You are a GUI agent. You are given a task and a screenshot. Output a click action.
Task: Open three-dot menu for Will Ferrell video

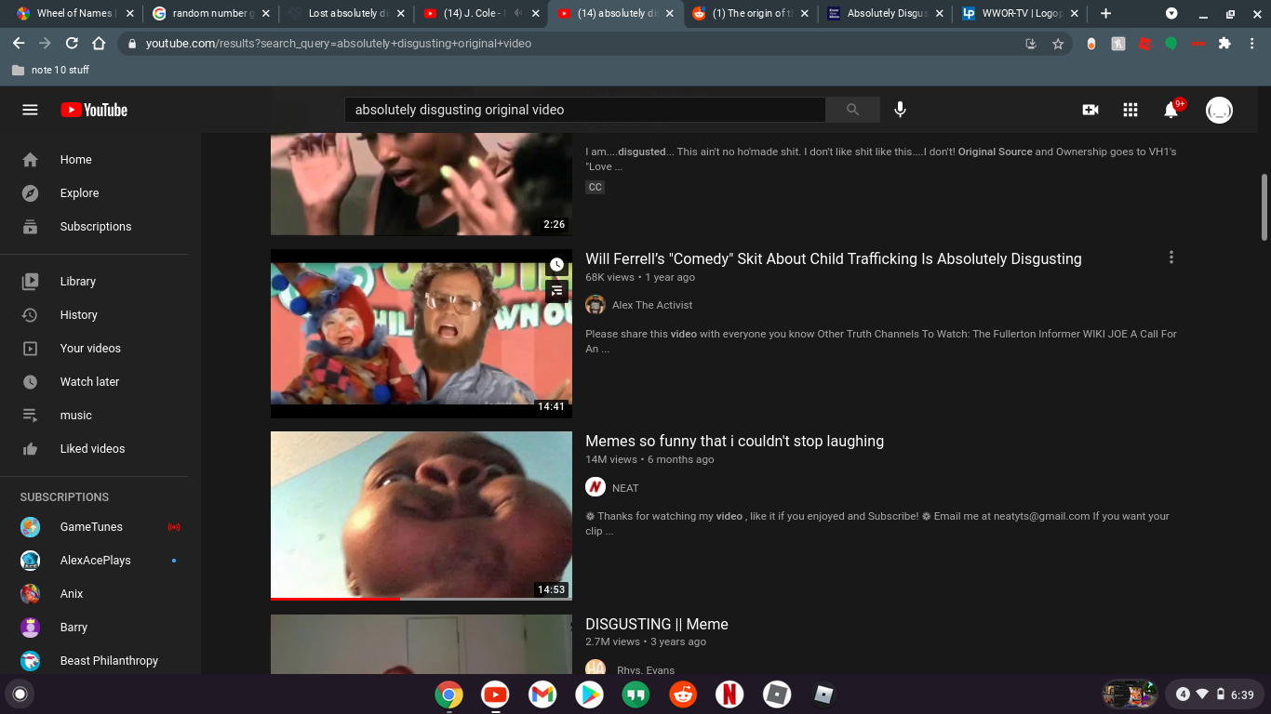tap(1171, 258)
